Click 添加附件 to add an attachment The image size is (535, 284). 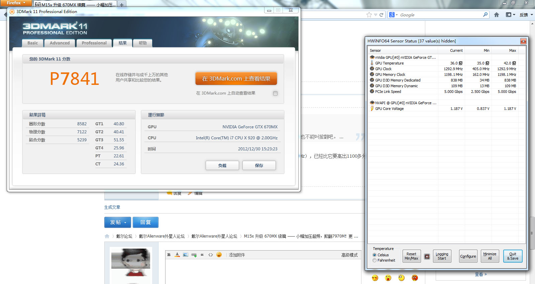click(237, 255)
